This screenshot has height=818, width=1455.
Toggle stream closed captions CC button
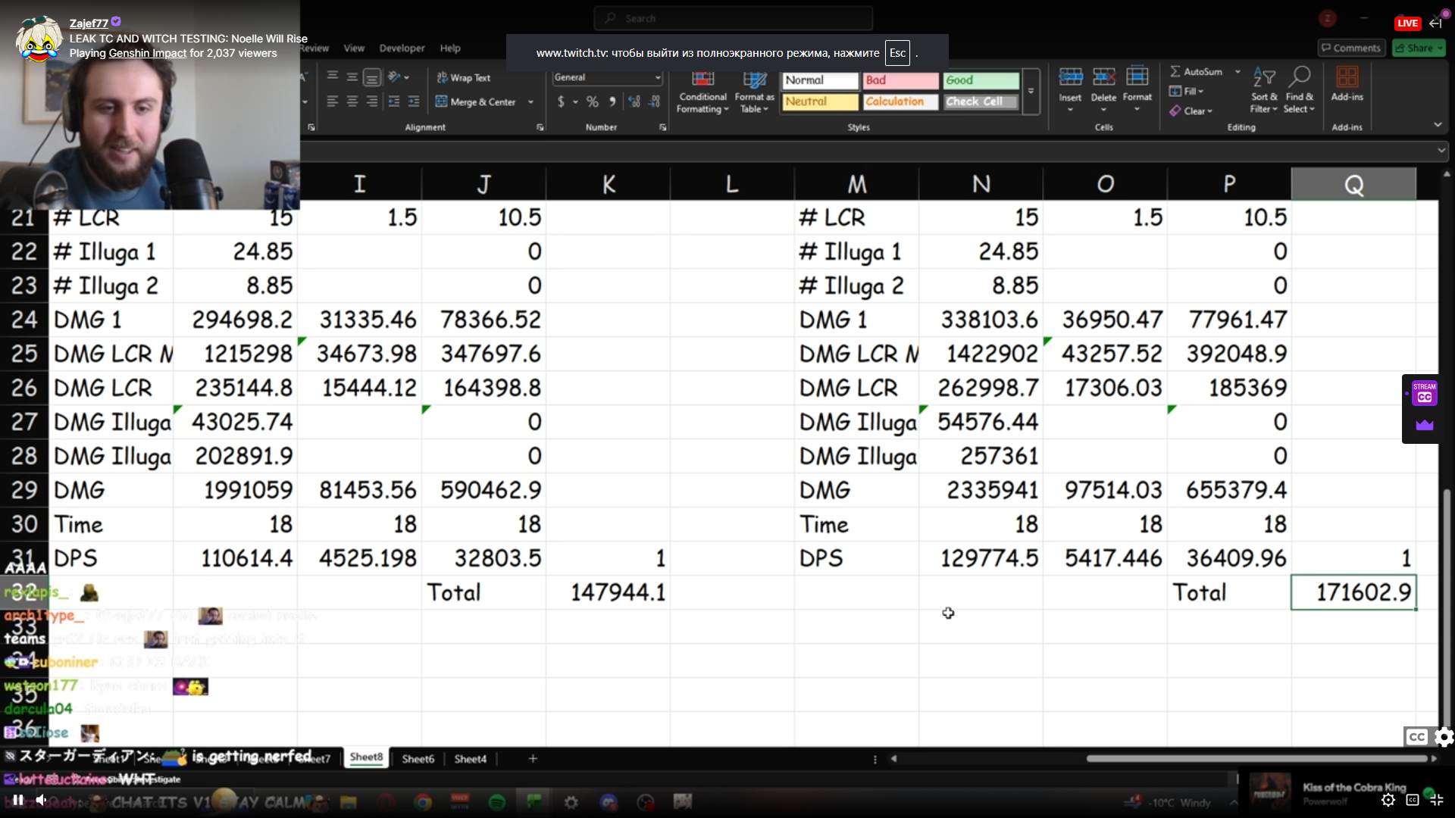(x=1424, y=392)
